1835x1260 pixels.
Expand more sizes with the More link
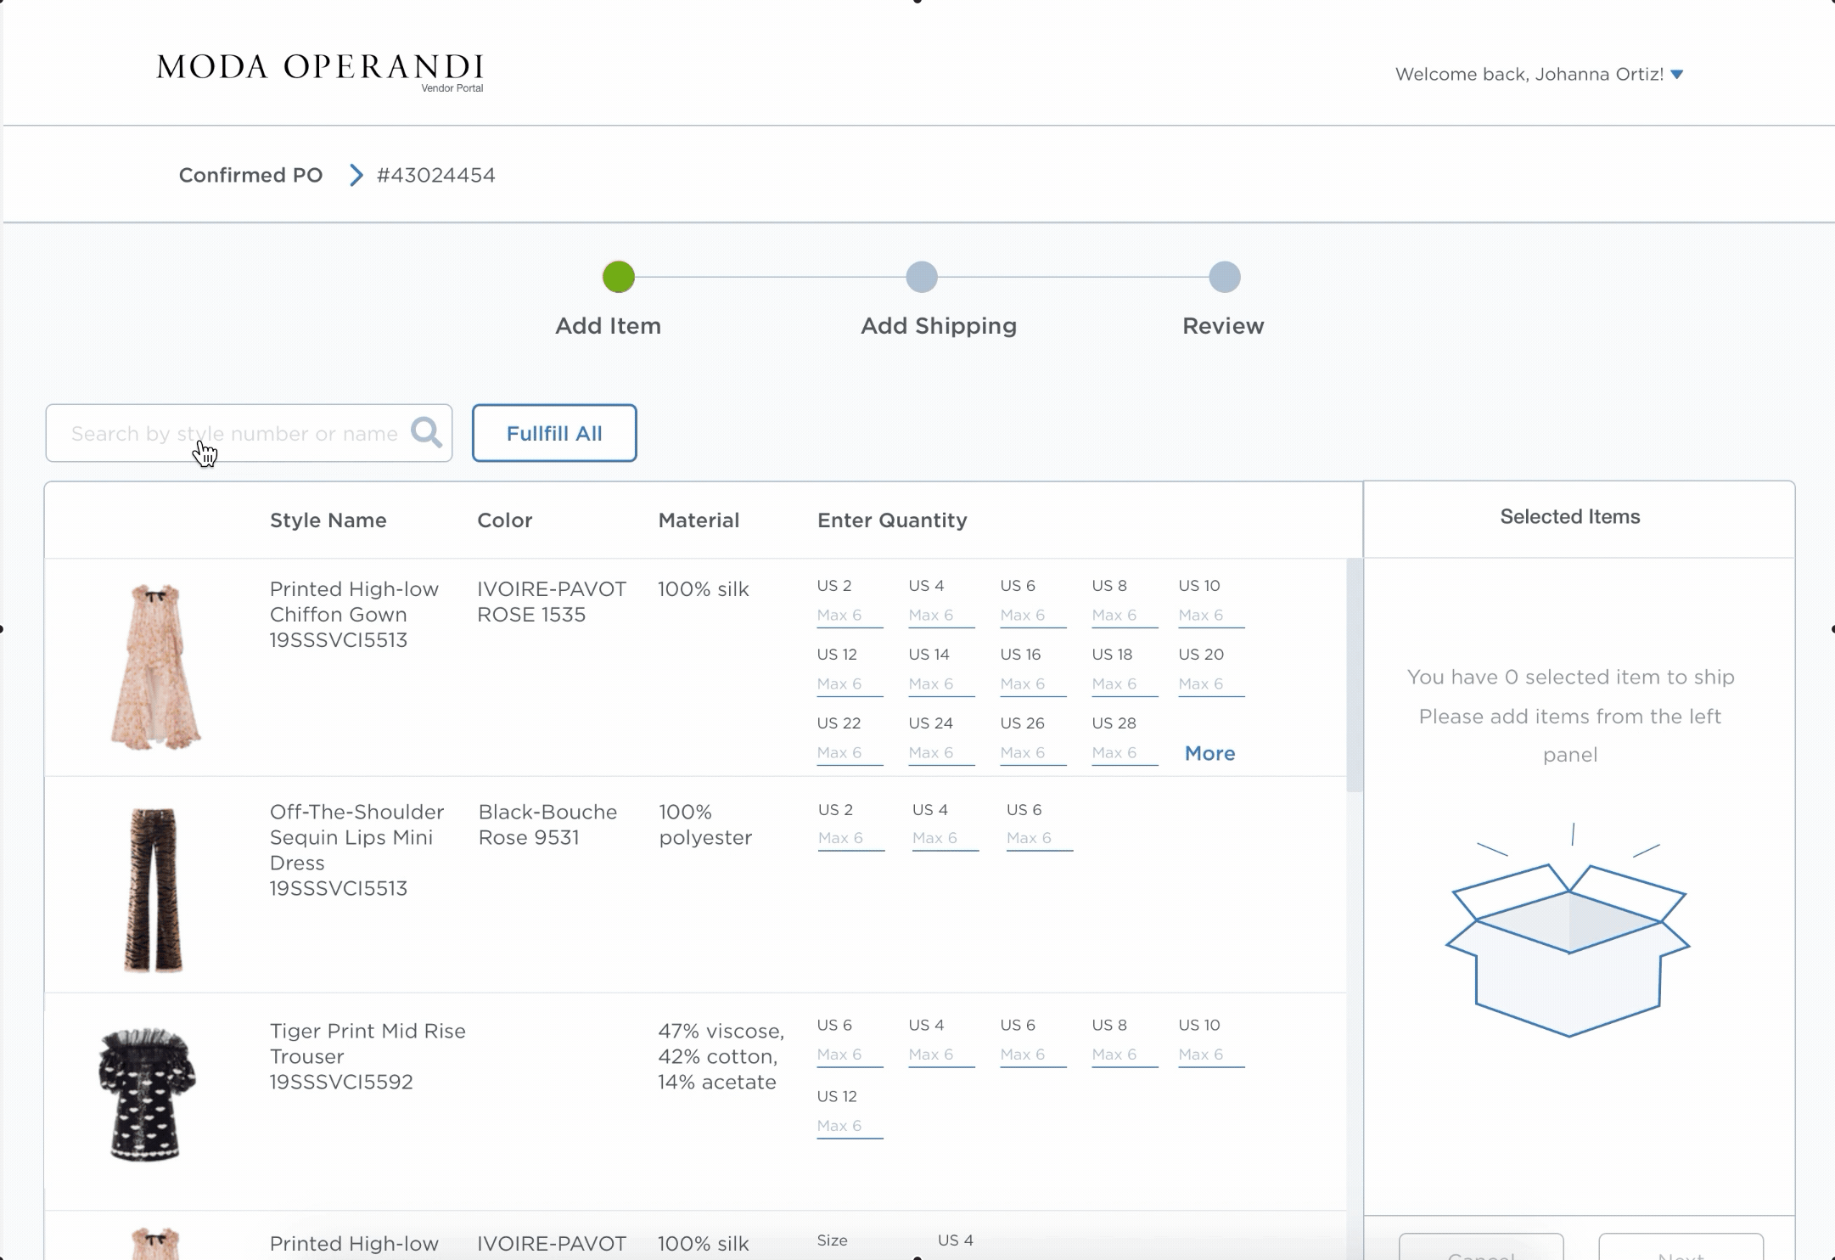pos(1209,753)
